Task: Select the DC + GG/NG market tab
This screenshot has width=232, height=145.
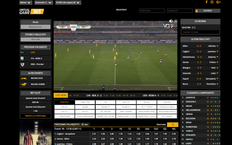Action: point(167,116)
